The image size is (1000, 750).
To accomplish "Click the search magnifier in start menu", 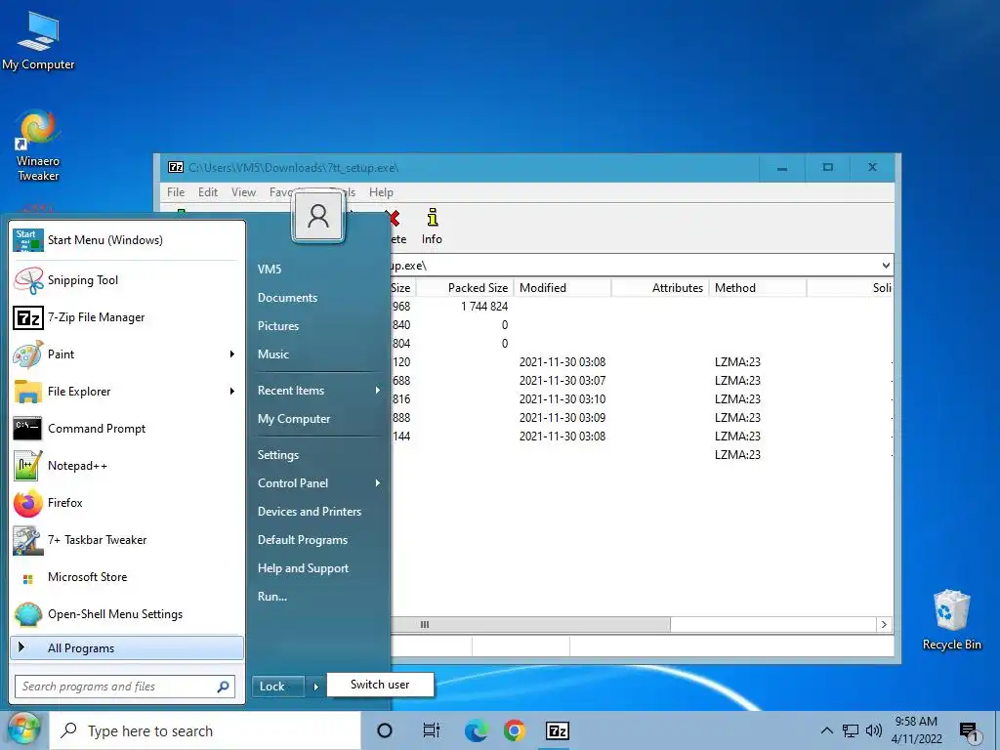I will 224,687.
